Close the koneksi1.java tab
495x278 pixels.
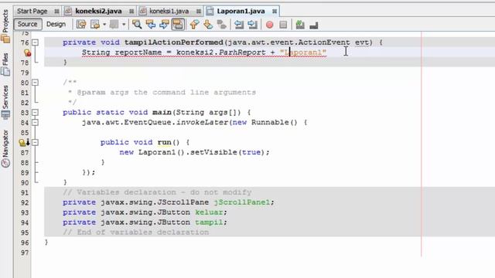[x=198, y=12]
